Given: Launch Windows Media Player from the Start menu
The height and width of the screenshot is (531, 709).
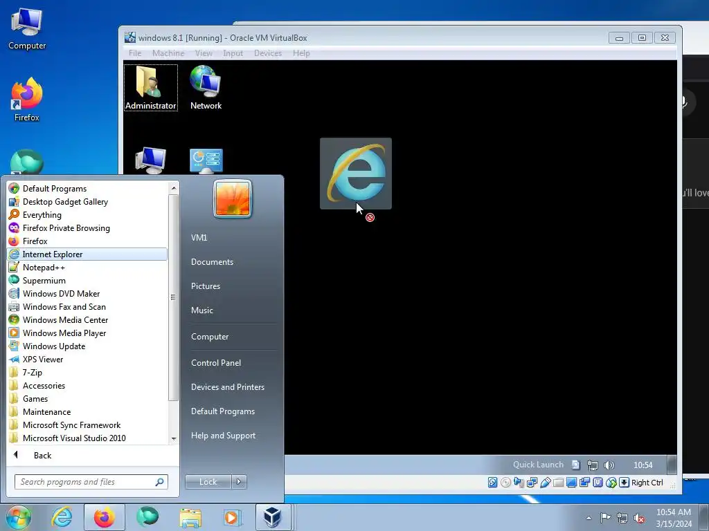Looking at the screenshot, I should [x=87, y=333].
